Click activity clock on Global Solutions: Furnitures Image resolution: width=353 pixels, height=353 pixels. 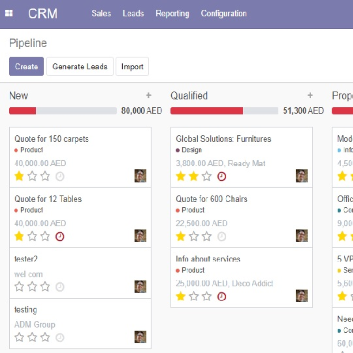point(222,176)
